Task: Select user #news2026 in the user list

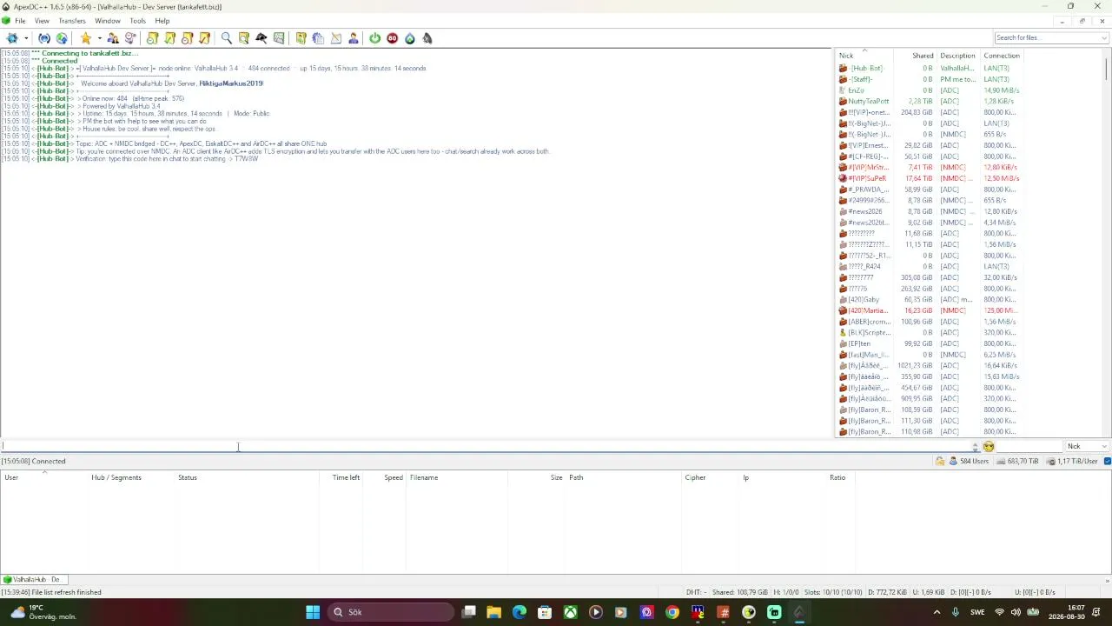Action: coord(930,211)
